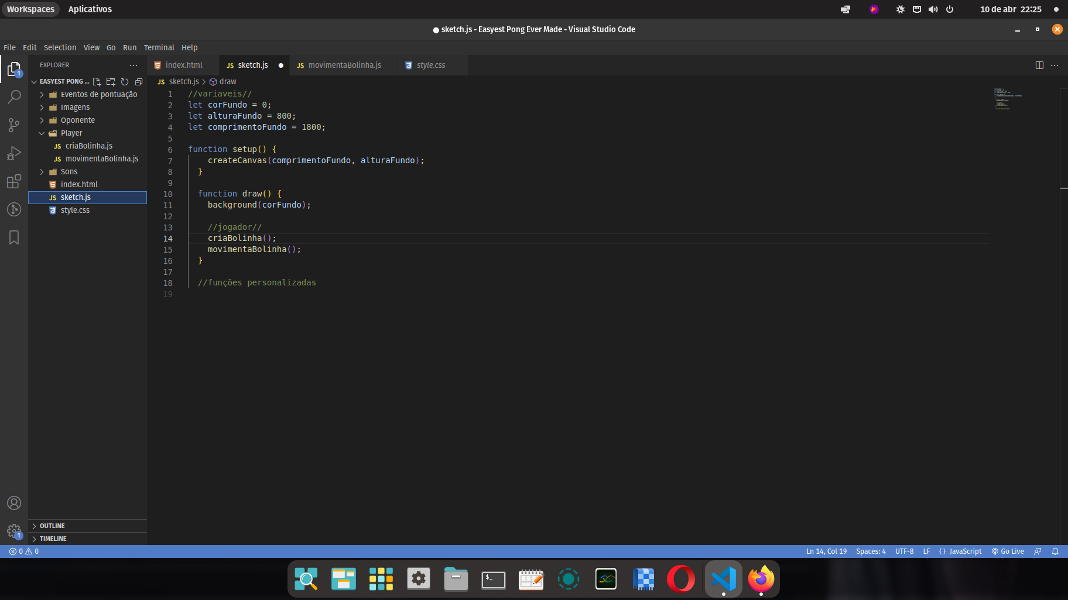
Task: Open criaBolinha.js in the tree
Action: coord(87,146)
